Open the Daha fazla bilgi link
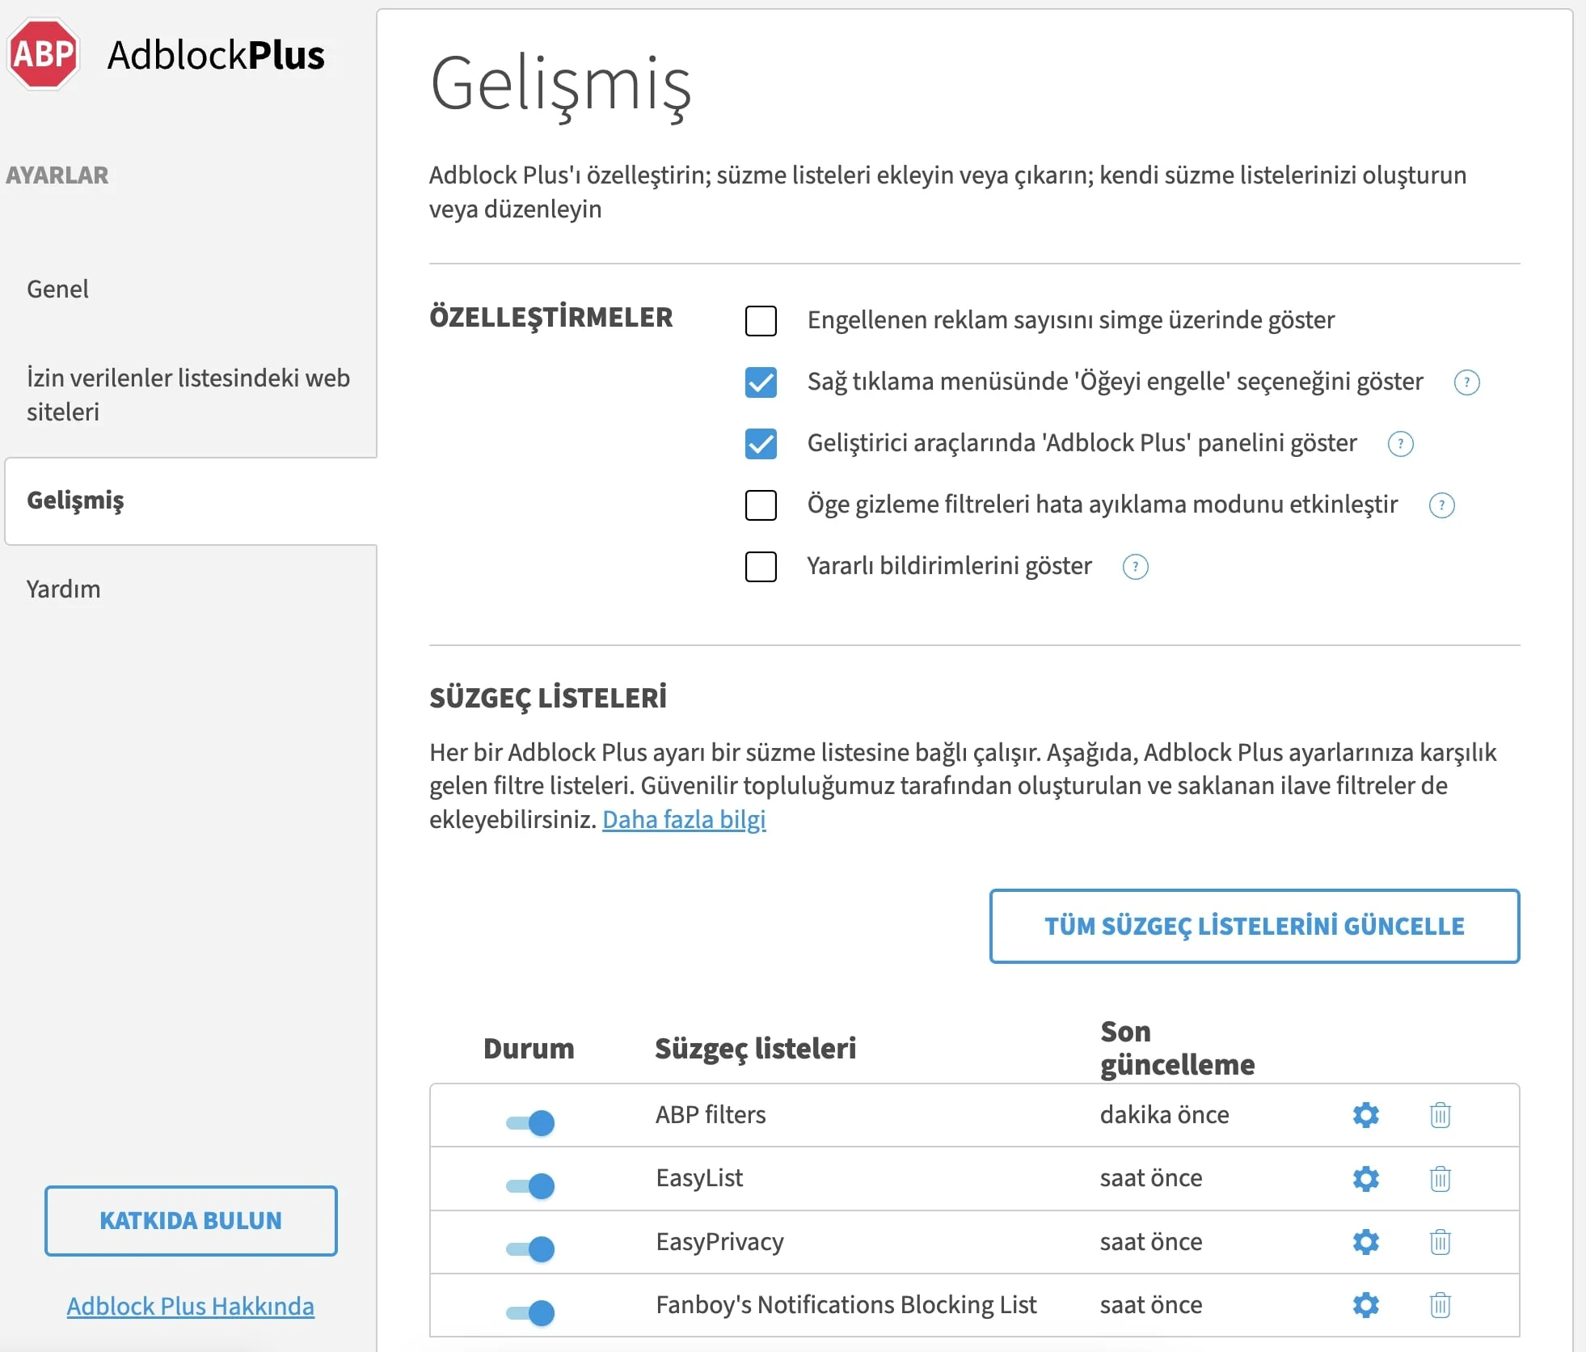This screenshot has width=1586, height=1352. [684, 819]
